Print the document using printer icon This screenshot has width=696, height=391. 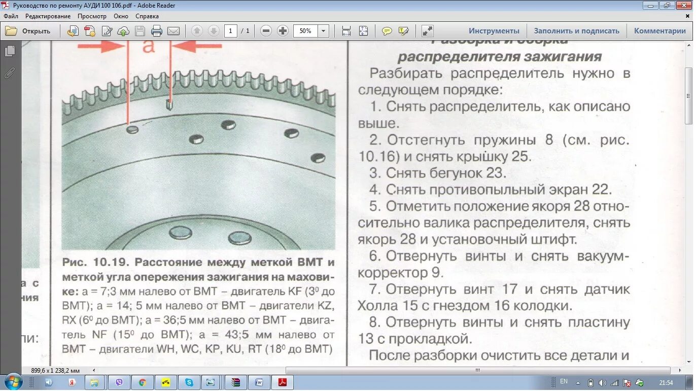(157, 31)
